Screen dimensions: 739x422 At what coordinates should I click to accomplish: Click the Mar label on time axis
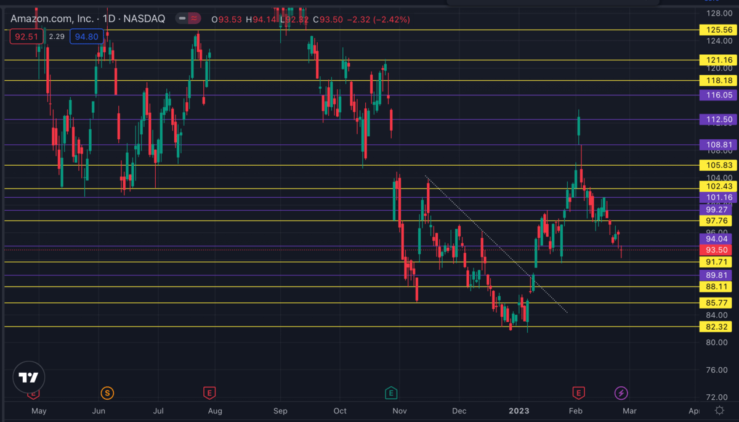[x=629, y=410]
